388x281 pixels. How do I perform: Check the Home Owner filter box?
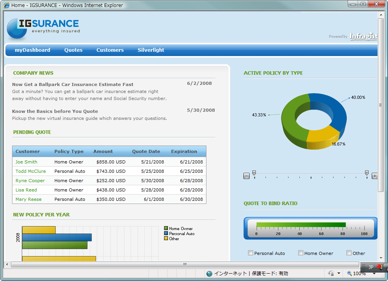click(x=301, y=253)
